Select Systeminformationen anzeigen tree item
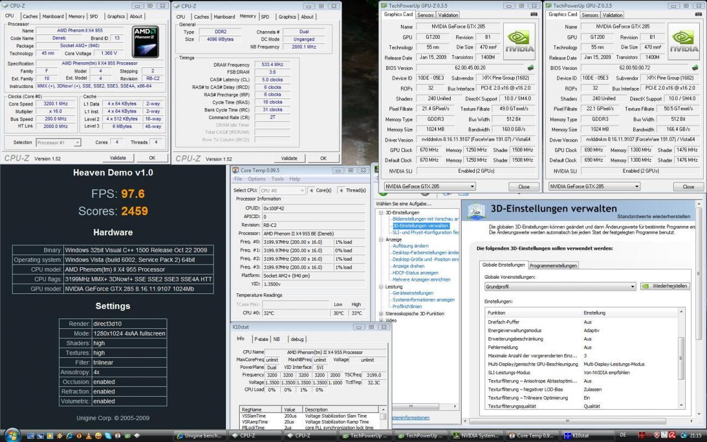This screenshot has height=442, width=707. click(423, 299)
